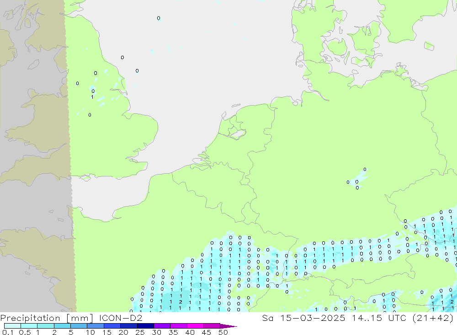457x335 pixels.
Task: Click the 'Sa' weekday label
Action: [x=267, y=318]
